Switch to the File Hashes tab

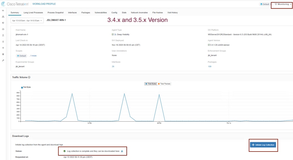pos(157,13)
